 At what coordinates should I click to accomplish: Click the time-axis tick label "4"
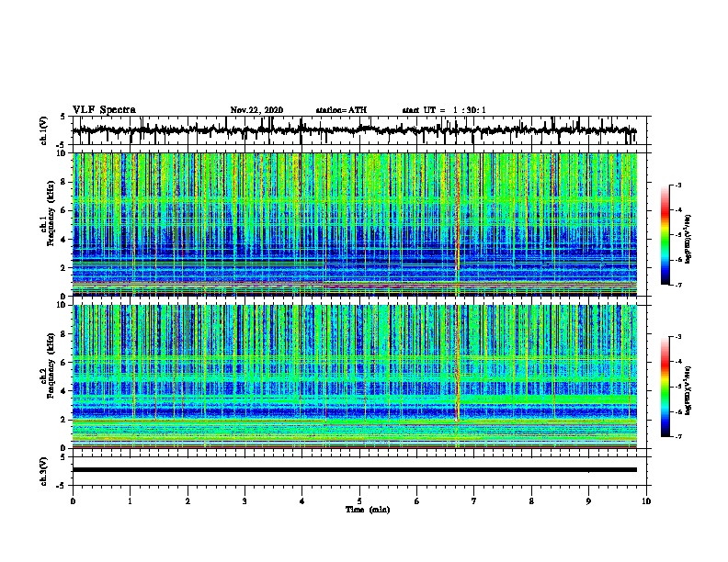[302, 501]
